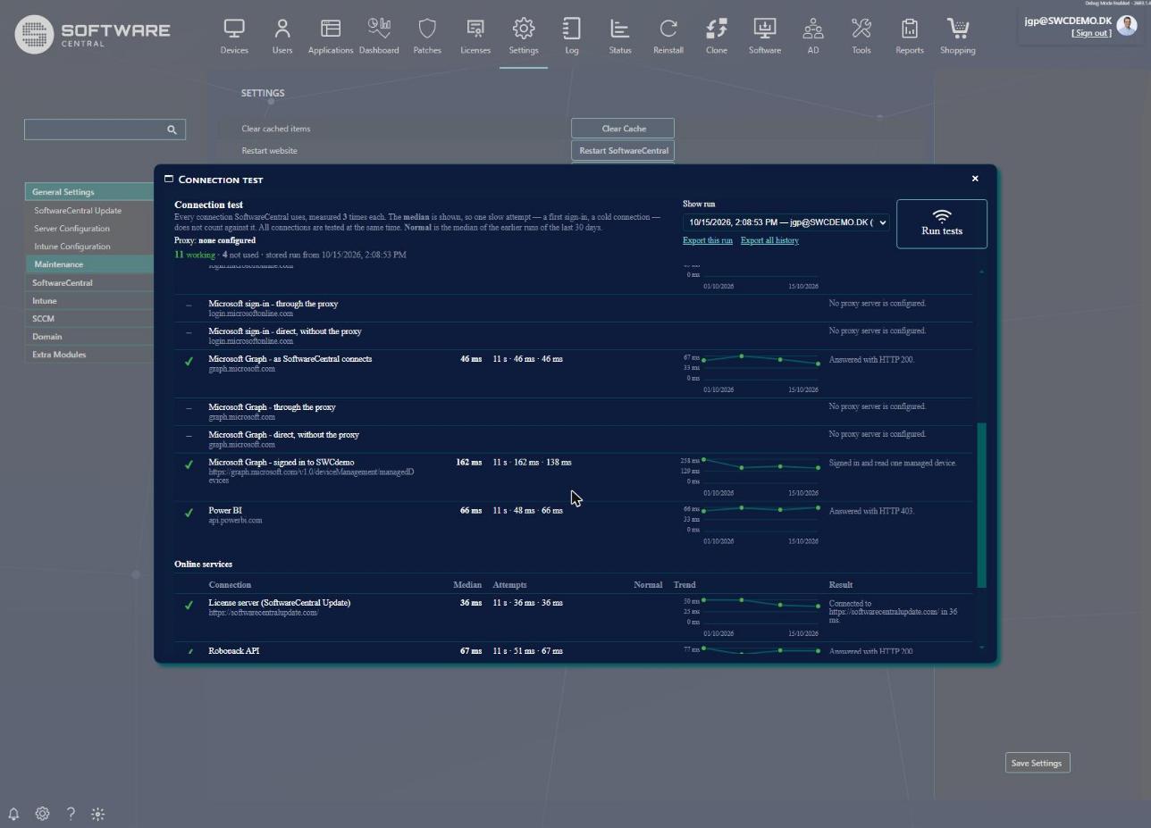Click 'Microsoft sign-in - through the proxy' row
1151x828 pixels.
pyautogui.click(x=573, y=308)
